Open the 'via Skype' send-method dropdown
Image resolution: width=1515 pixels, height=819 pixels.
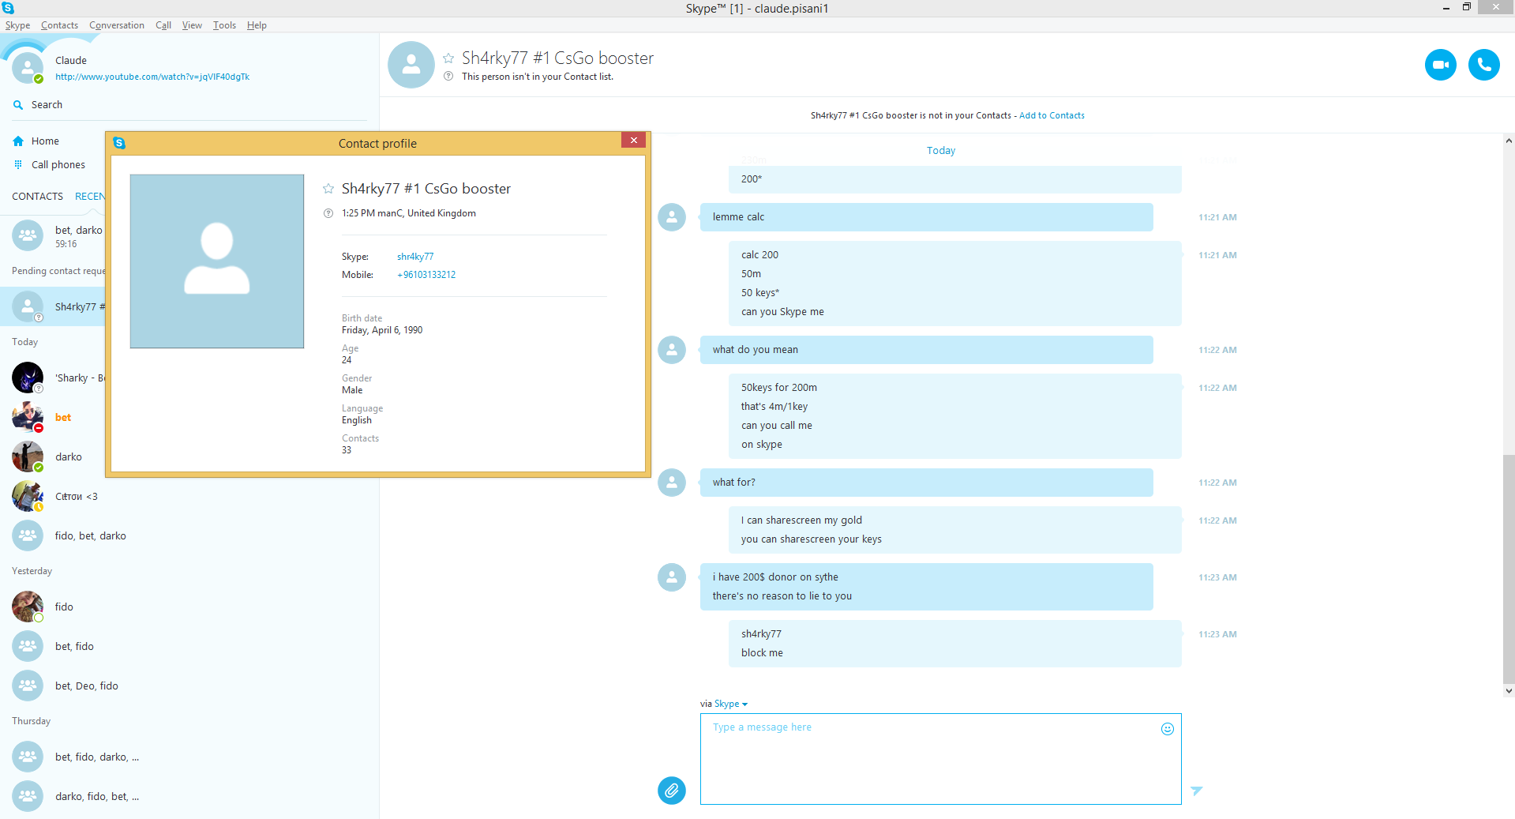coord(730,704)
